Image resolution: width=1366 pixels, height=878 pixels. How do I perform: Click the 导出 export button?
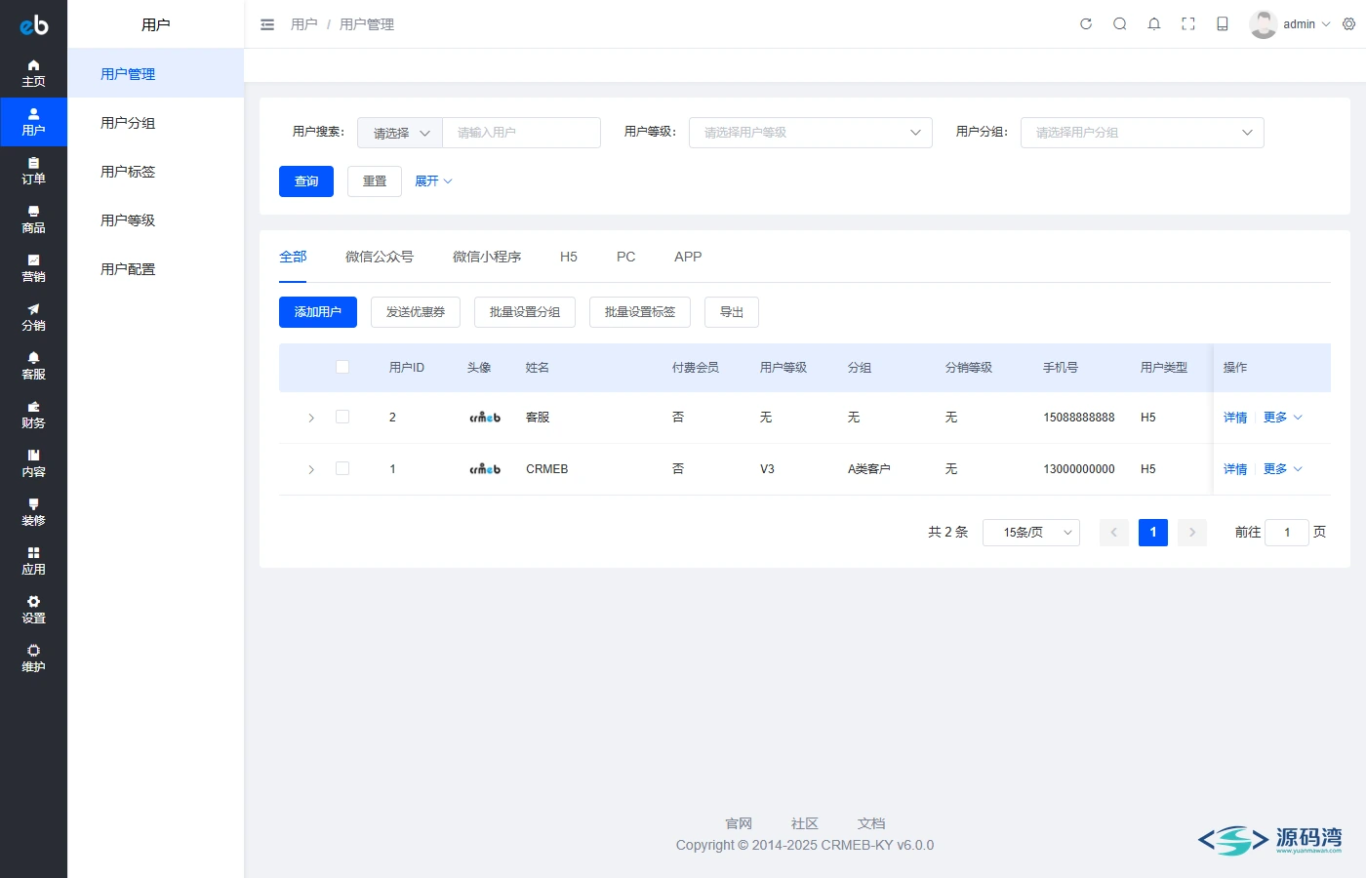[x=732, y=312]
